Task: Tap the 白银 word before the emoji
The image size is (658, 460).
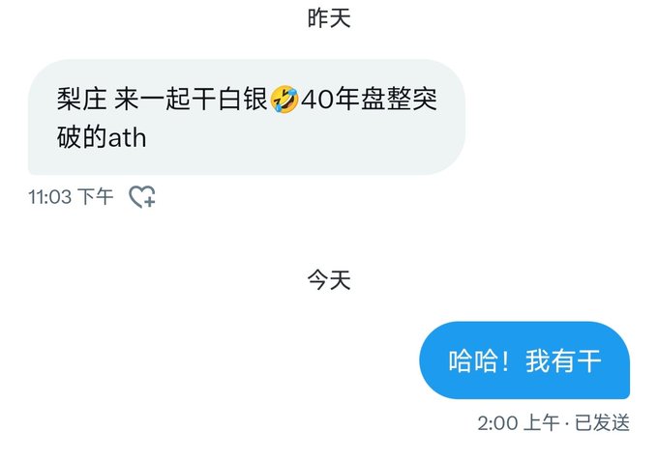Action: 243,100
